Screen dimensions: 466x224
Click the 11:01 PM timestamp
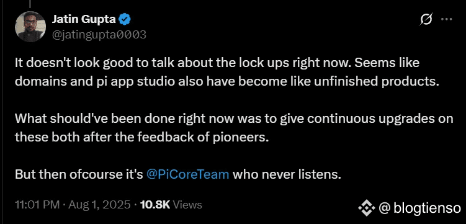37,205
